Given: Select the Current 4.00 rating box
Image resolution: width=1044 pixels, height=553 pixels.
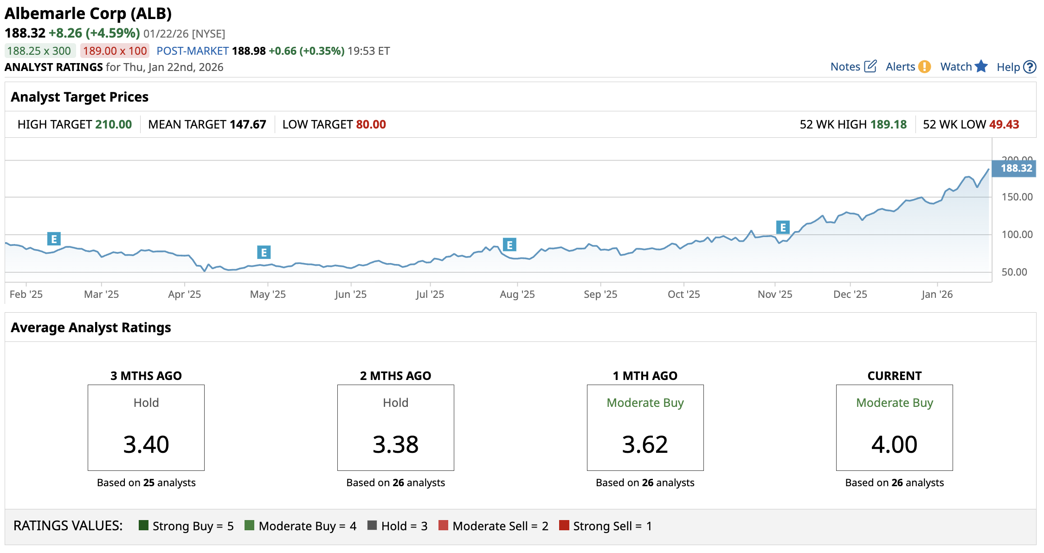Looking at the screenshot, I should 894,427.
